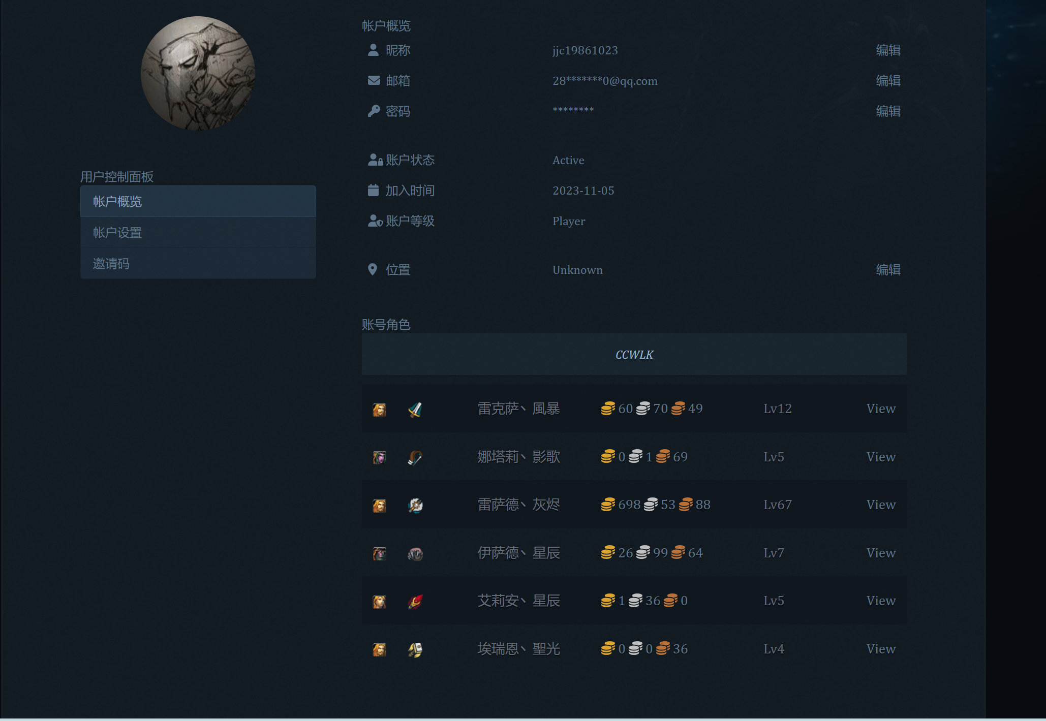1046x721 pixels.
Task: Select the night elf portrait of 娜塔莉、影歌
Action: click(x=379, y=457)
